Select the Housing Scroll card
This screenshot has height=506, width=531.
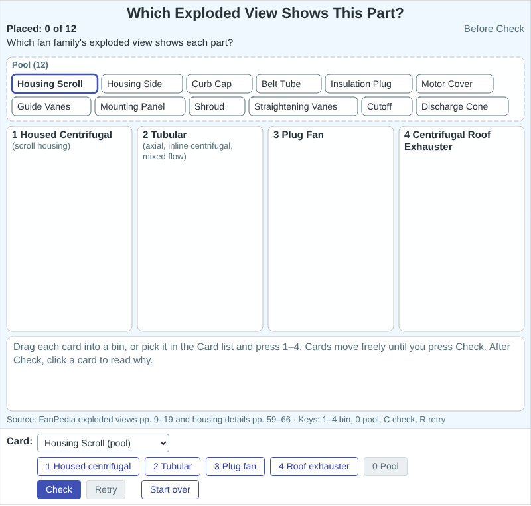tap(54, 84)
